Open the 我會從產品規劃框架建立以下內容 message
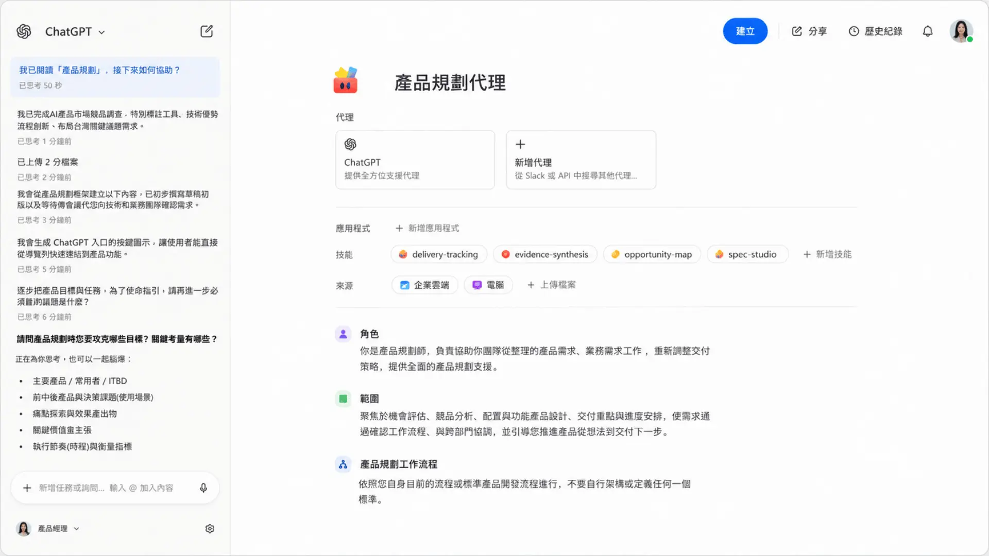 tap(113, 200)
